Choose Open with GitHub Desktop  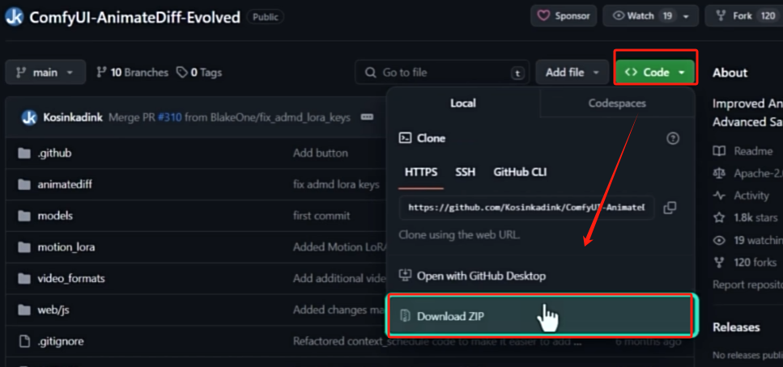480,276
